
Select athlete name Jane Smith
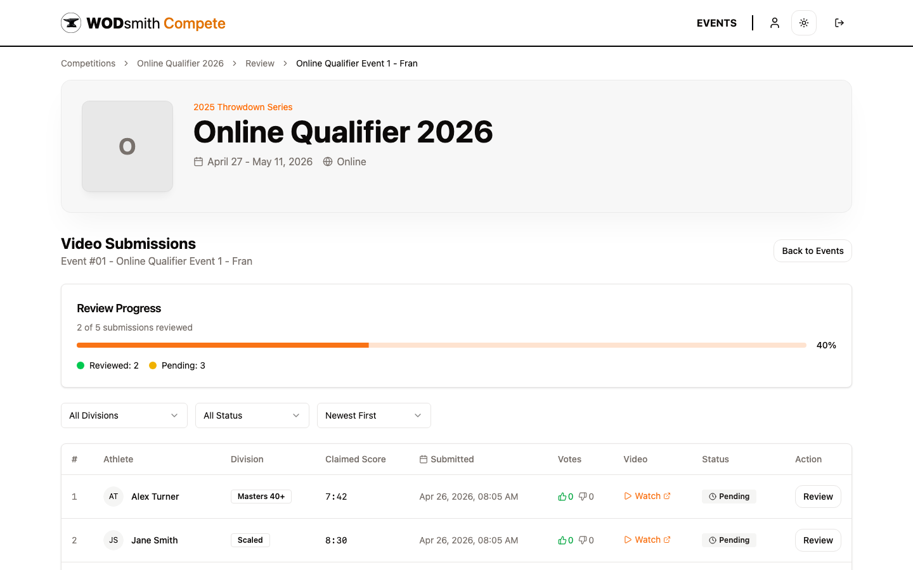155,540
